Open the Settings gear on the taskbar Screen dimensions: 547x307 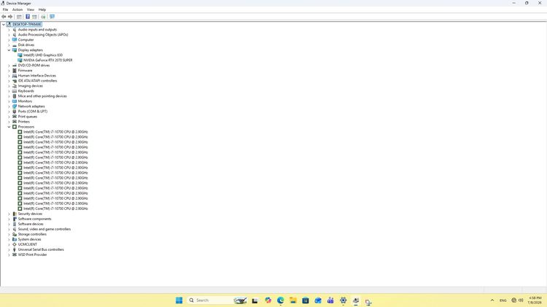tap(344, 300)
